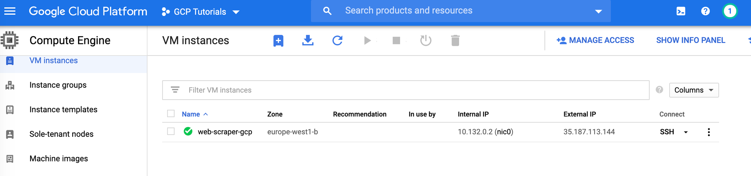The width and height of the screenshot is (751, 176).
Task: Click the MANAGE ACCESS button
Action: pos(595,40)
